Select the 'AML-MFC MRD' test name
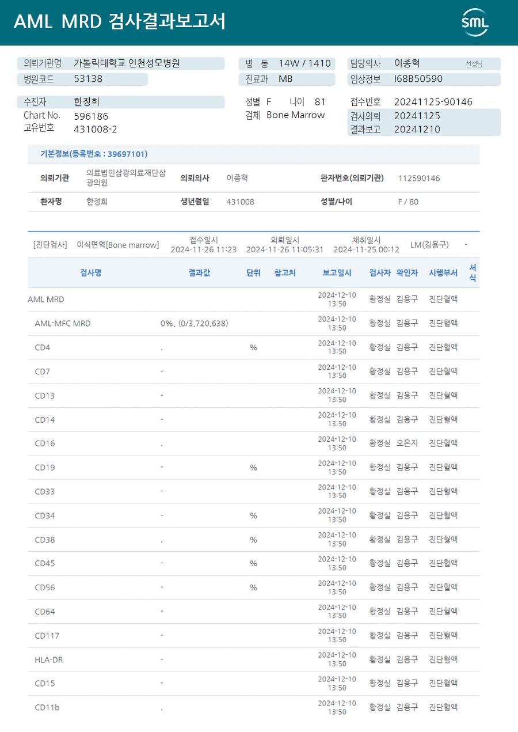The image size is (518, 732). pyautogui.click(x=63, y=323)
